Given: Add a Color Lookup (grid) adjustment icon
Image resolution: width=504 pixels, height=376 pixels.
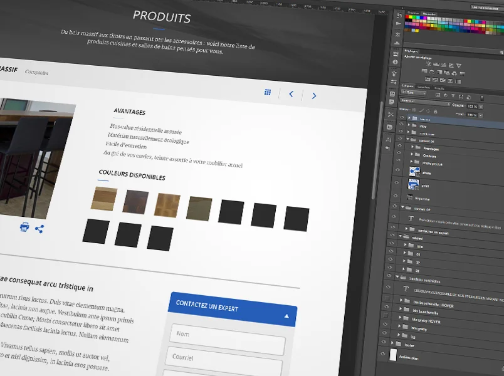Looking at the screenshot, I should click(462, 74).
